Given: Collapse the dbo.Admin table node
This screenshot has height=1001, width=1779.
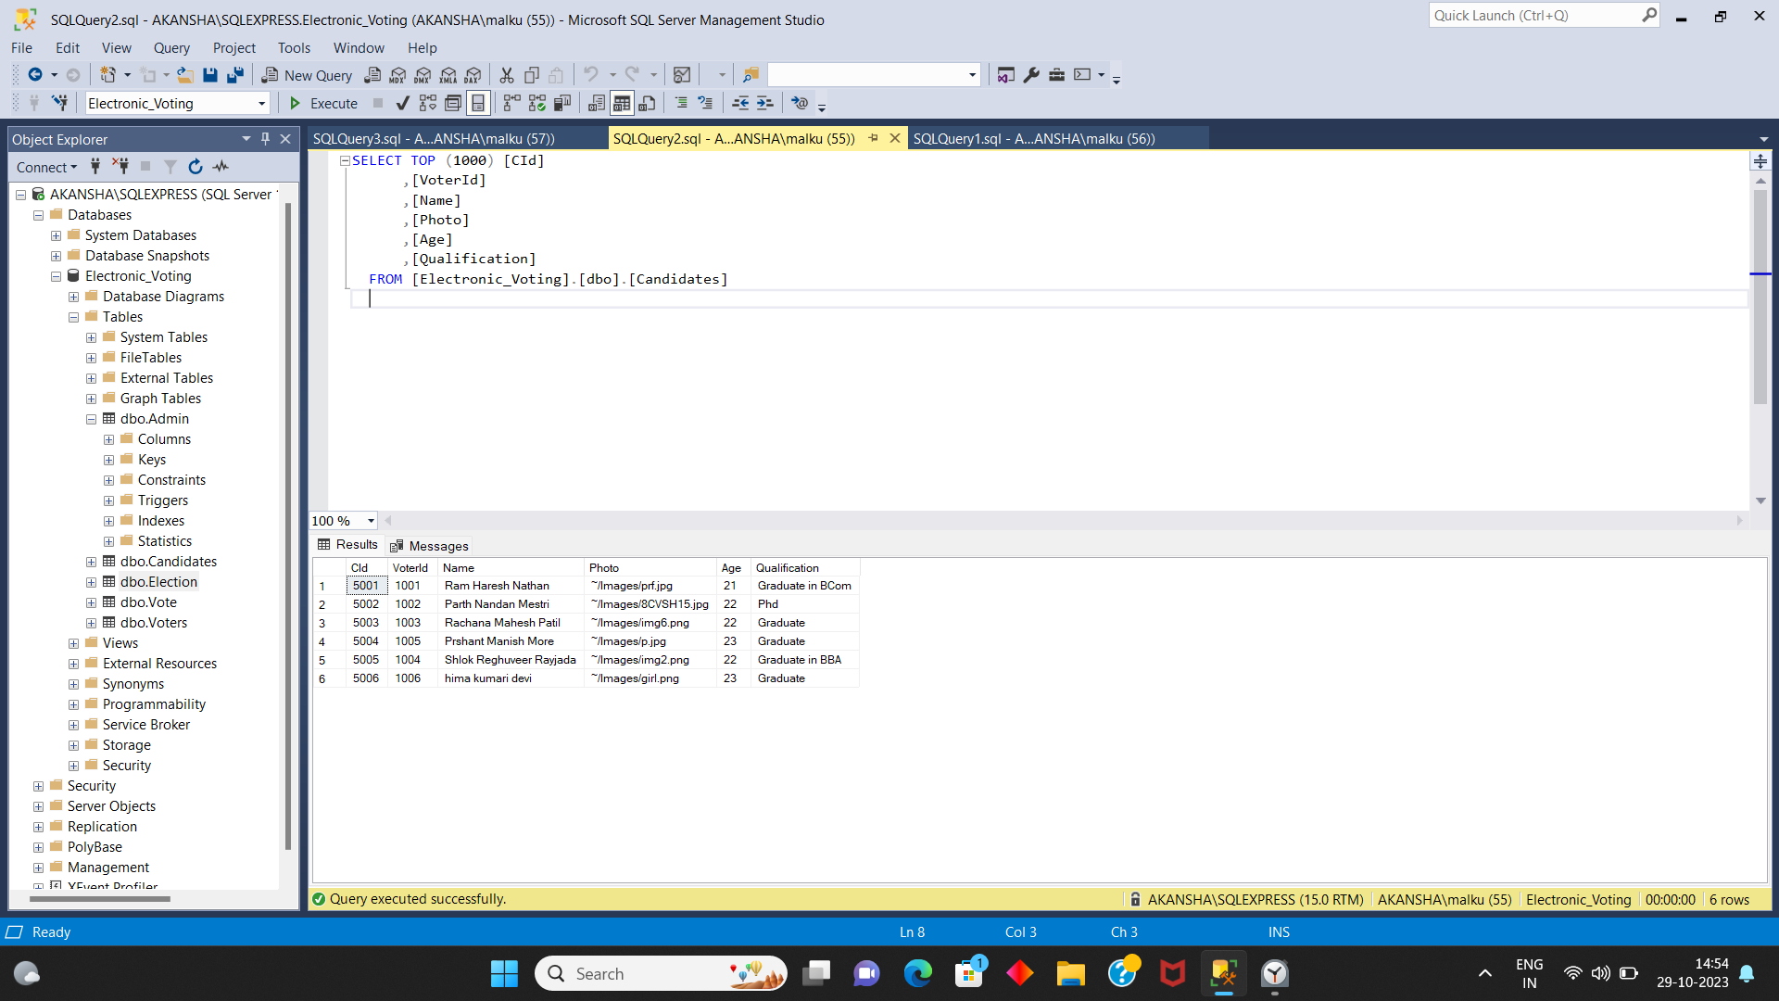Looking at the screenshot, I should click(x=91, y=419).
